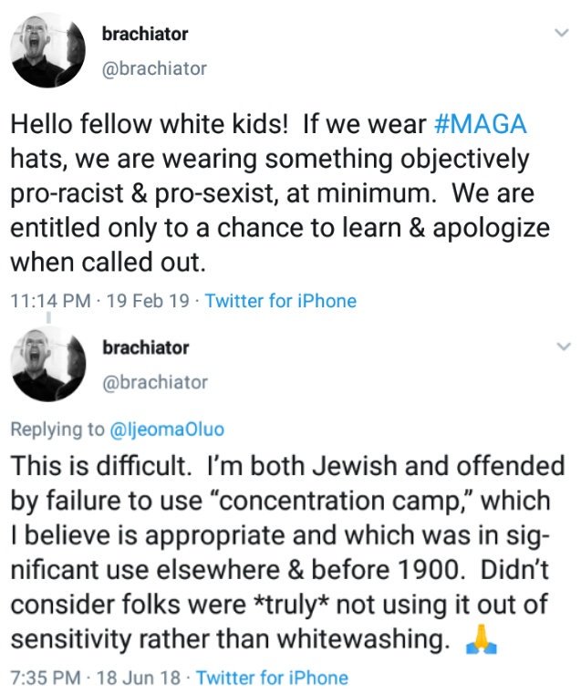The width and height of the screenshot is (581, 694).
Task: Open Twitter for iPhone link beside 18 Jun 18
Action: [x=272, y=678]
